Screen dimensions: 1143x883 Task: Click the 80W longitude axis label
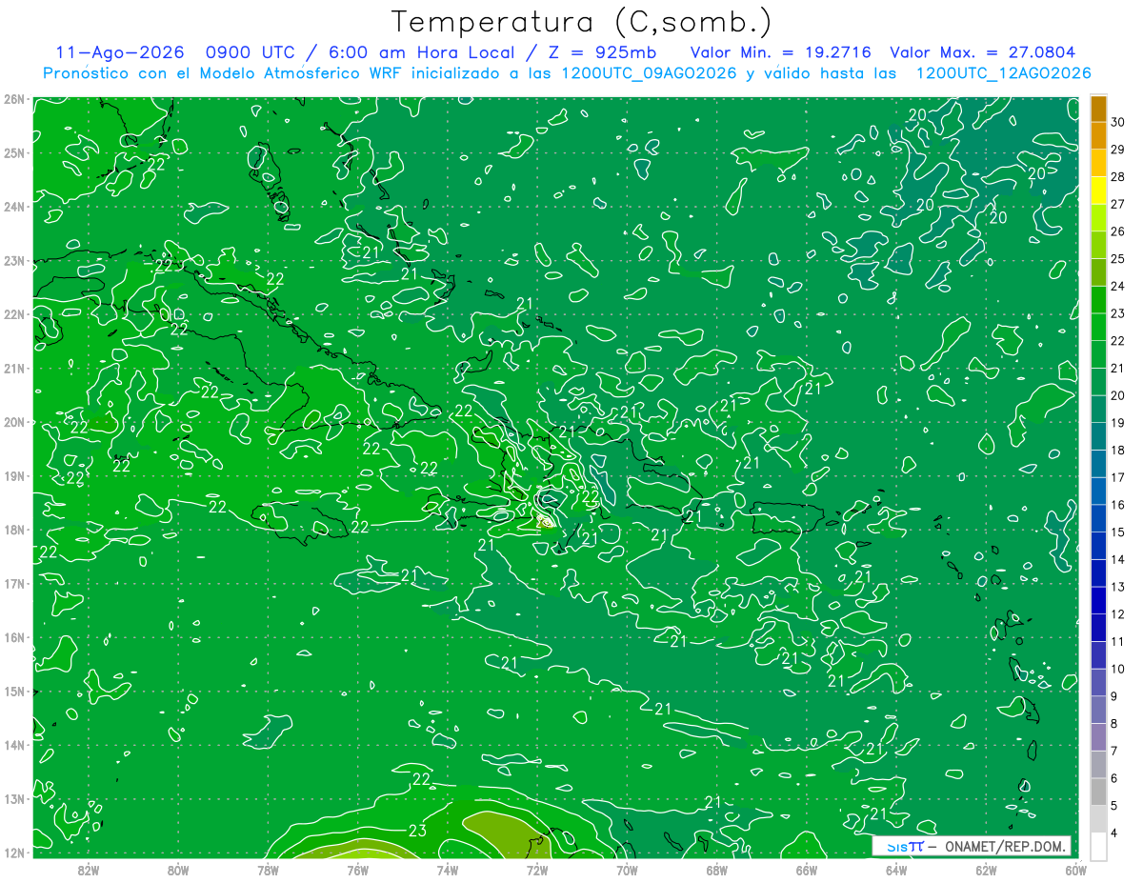pyautogui.click(x=178, y=870)
